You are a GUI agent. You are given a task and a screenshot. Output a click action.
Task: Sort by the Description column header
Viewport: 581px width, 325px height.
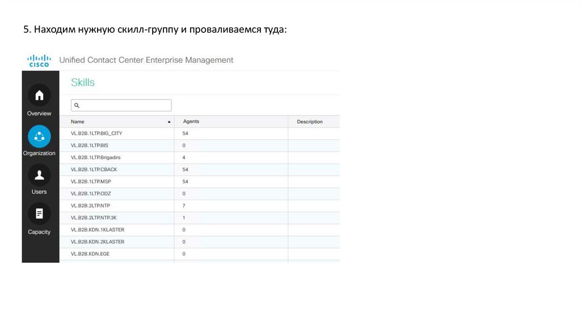click(x=309, y=122)
